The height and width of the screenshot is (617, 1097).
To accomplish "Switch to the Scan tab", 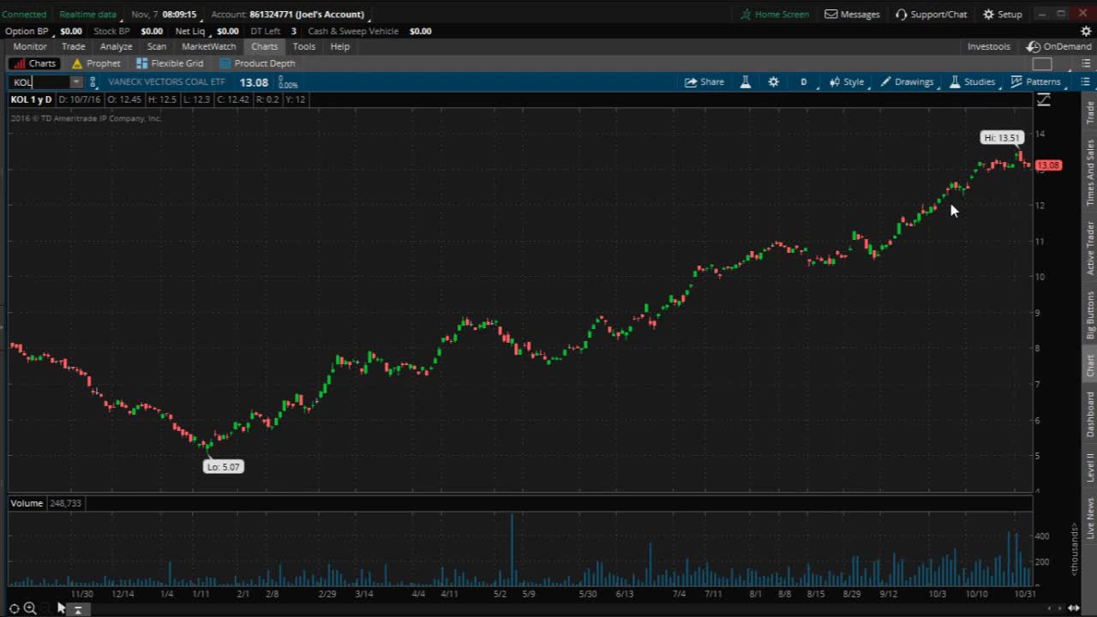I will (x=157, y=47).
